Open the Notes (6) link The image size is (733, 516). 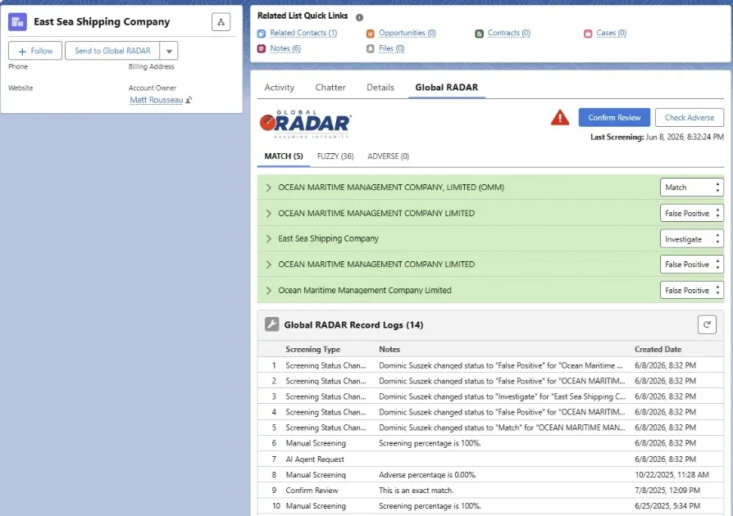click(285, 48)
